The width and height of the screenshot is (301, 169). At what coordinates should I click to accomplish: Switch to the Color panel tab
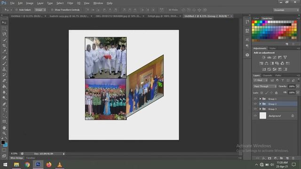[256, 18]
